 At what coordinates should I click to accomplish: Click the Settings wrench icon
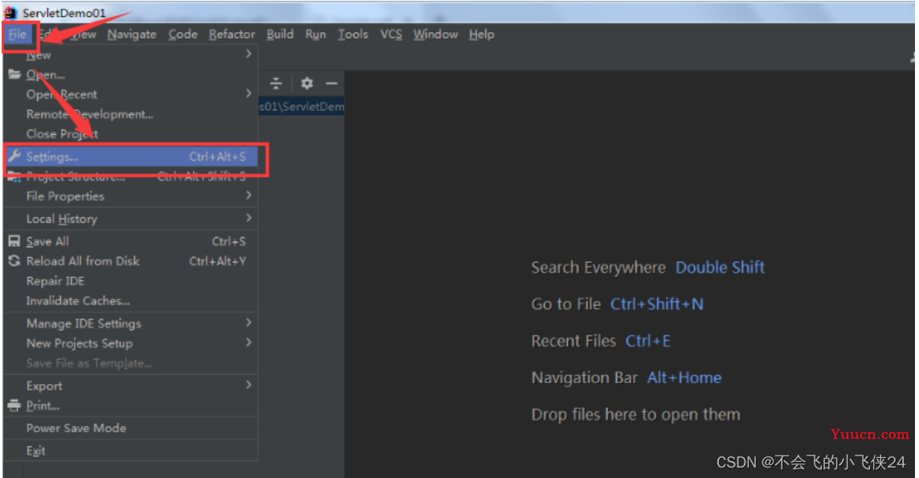14,157
